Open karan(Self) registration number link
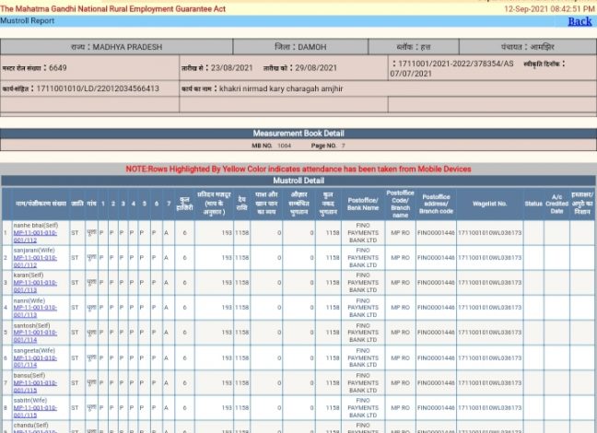597x433 pixels. (35, 287)
